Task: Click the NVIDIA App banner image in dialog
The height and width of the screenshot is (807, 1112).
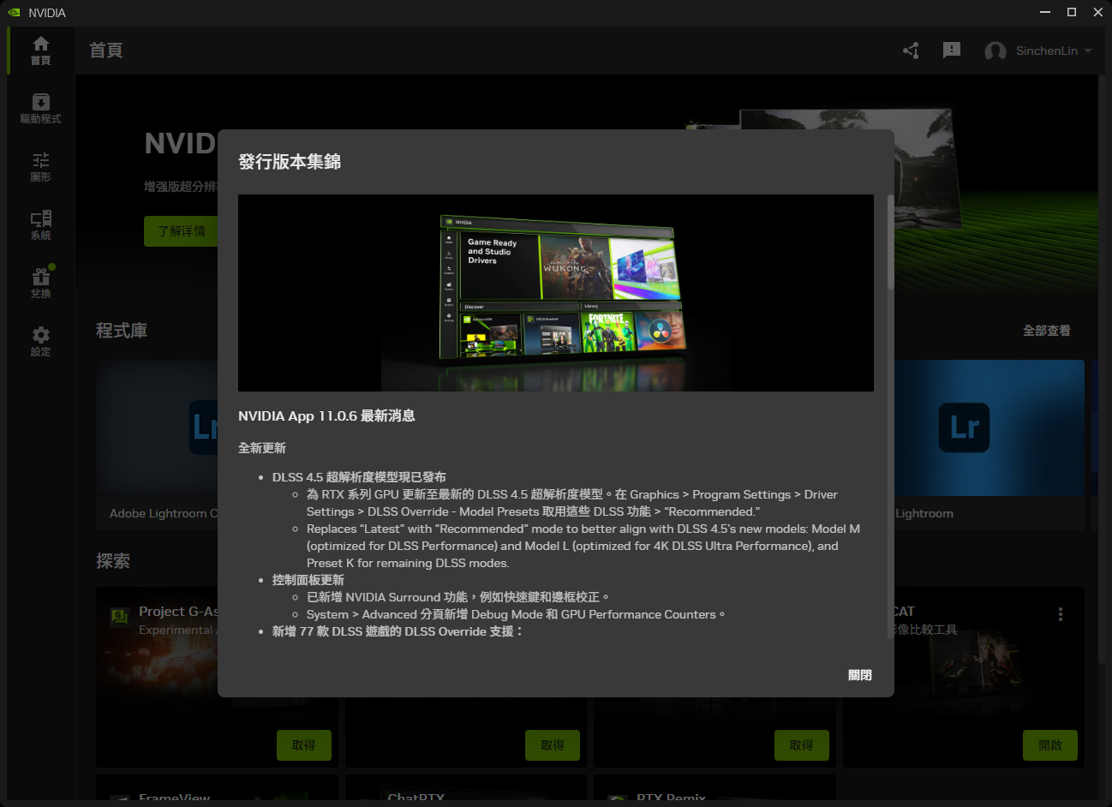Action: pyautogui.click(x=555, y=293)
